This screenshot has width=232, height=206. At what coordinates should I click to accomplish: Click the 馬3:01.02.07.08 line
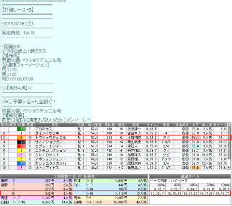[x=17, y=79]
